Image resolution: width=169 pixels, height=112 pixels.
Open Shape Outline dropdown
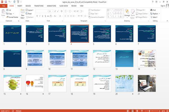(x=142, y=14)
